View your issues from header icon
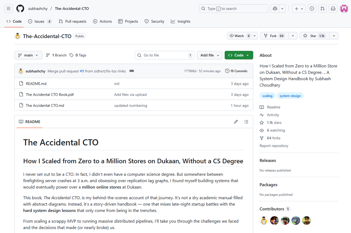The image size is (351, 233). pyautogui.click(x=312, y=9)
